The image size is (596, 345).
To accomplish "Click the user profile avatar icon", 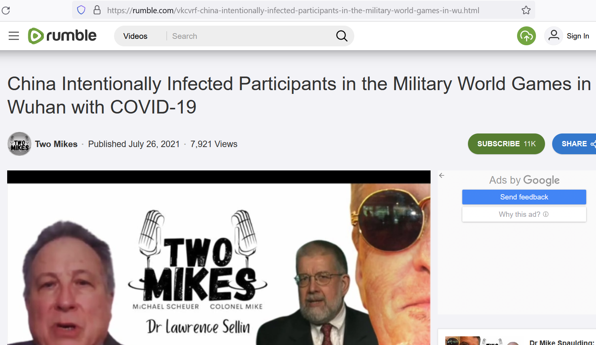I will [554, 36].
